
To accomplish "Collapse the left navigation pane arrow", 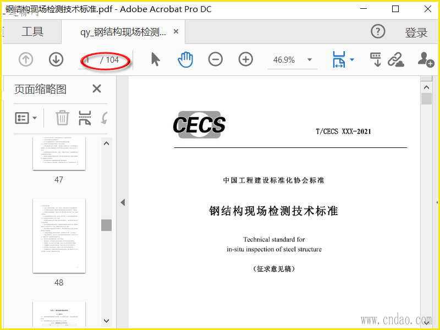I will [123, 202].
